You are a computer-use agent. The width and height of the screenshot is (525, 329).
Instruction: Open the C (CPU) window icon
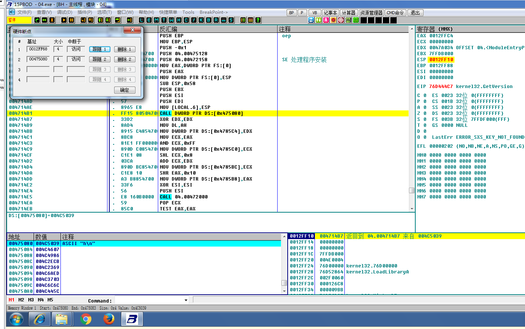pos(187,20)
